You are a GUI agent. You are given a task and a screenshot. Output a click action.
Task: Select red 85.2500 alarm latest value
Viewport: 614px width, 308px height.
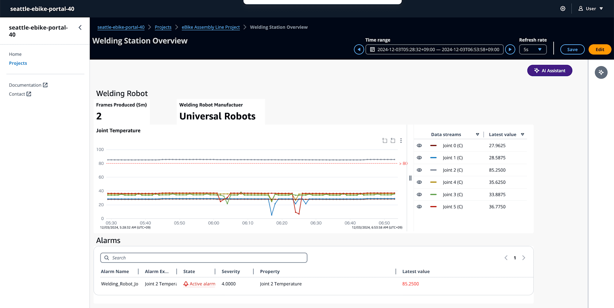410,284
